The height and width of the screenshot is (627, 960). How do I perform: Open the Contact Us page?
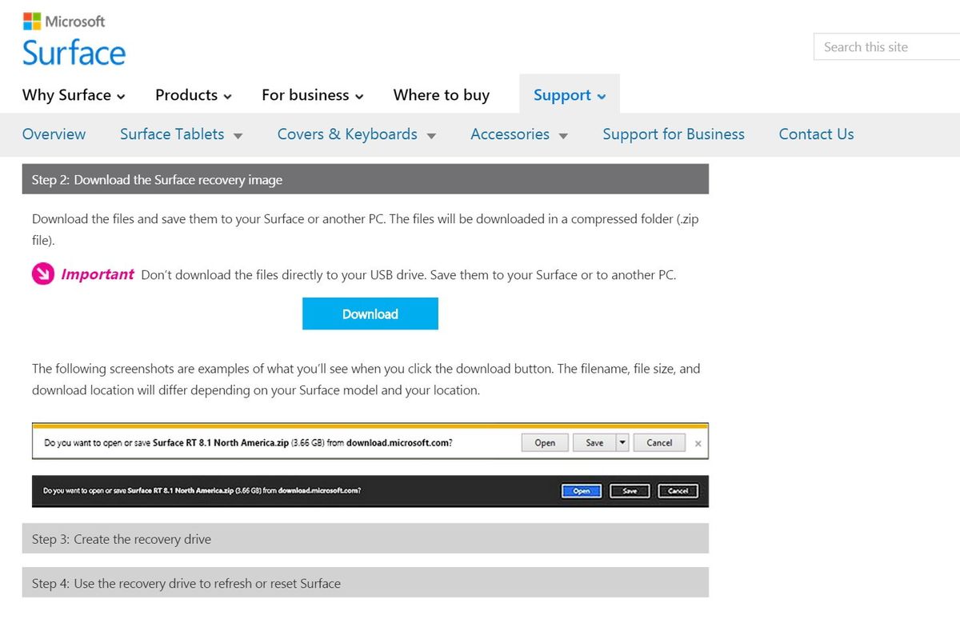(x=816, y=134)
